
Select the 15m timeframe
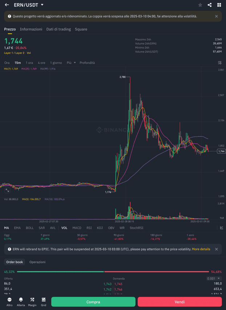[17, 63]
